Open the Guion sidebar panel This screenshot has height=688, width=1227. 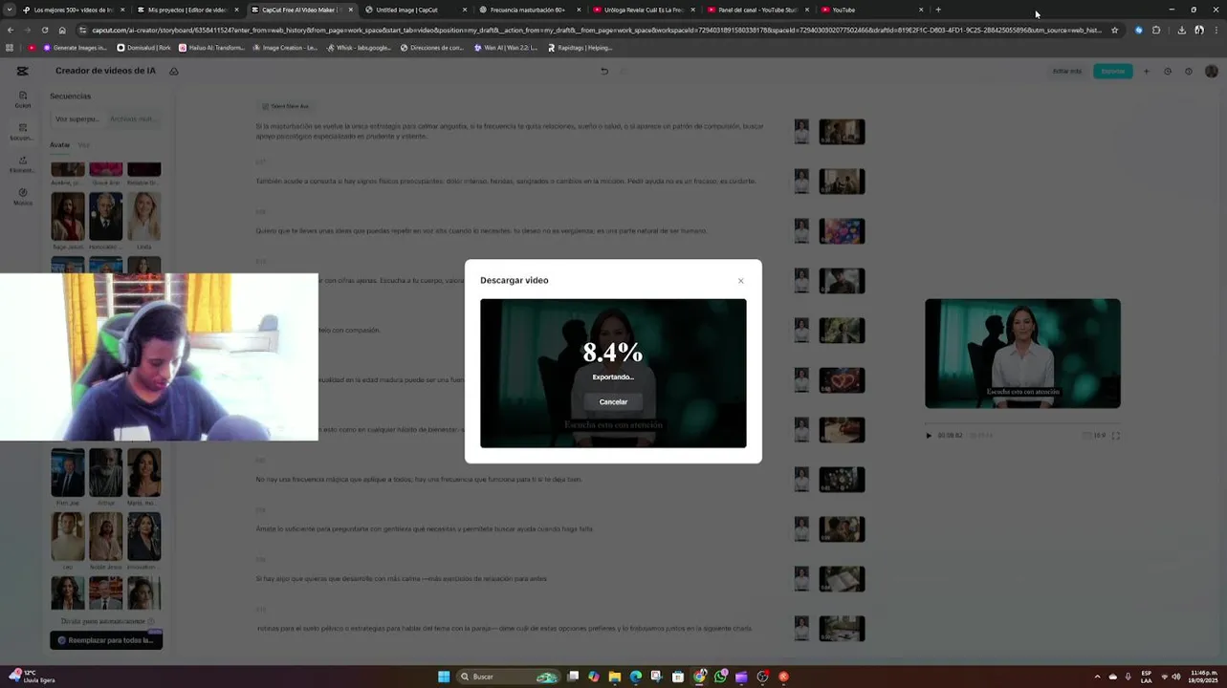point(23,99)
